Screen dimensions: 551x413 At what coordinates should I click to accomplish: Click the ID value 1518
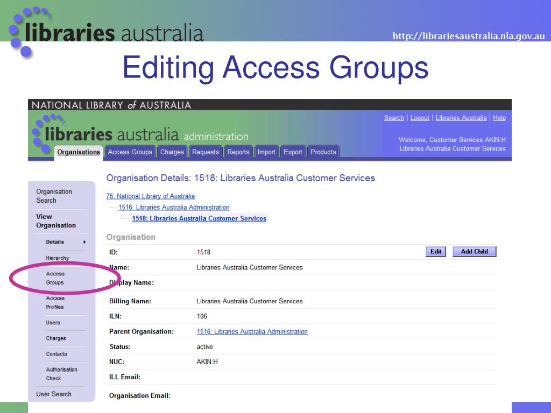(203, 252)
